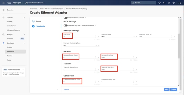Expand the Infrastructure Service selector
This screenshot has width=184, height=95.
35,3
